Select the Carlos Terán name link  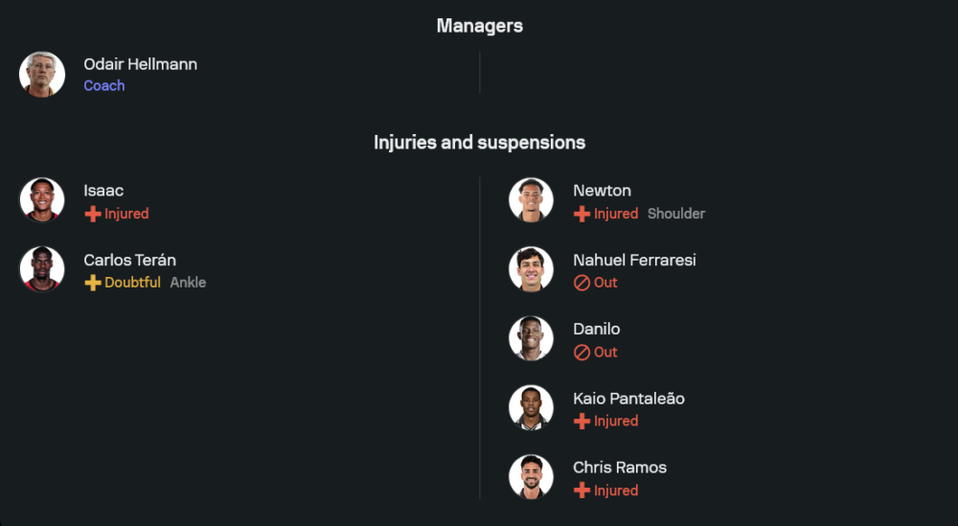click(129, 260)
